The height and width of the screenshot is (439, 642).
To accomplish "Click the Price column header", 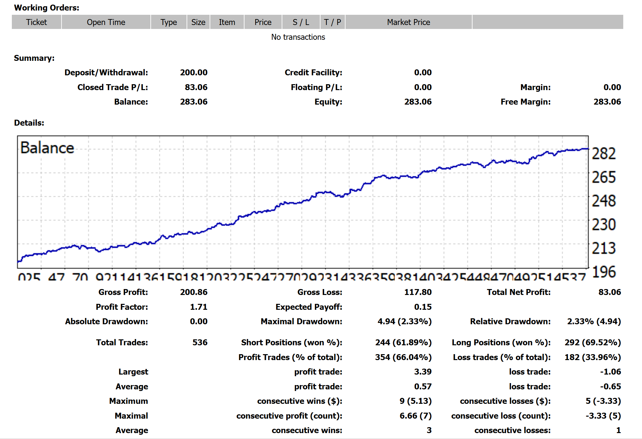I will 263,22.
